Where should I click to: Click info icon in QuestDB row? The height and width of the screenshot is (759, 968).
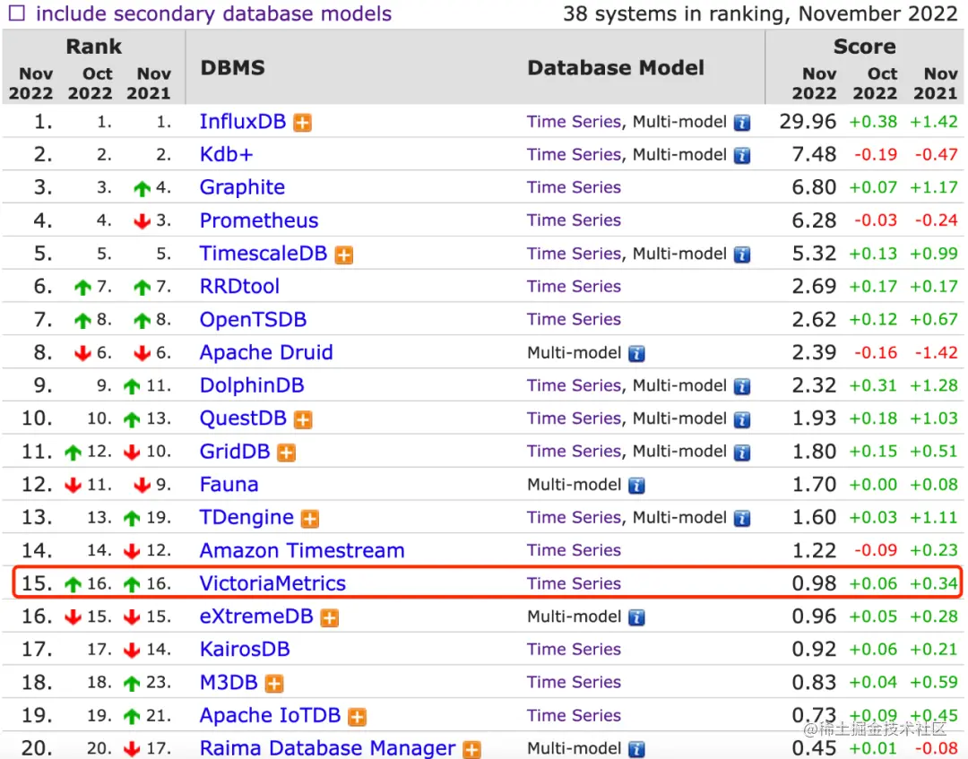click(742, 419)
